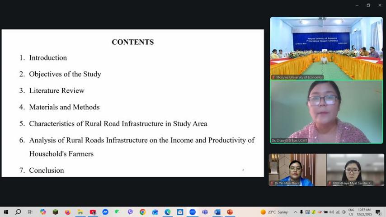Viewport: 386px width, 217px height.
Task: Click the taskbar Search magnifier icon
Action: click(18, 212)
